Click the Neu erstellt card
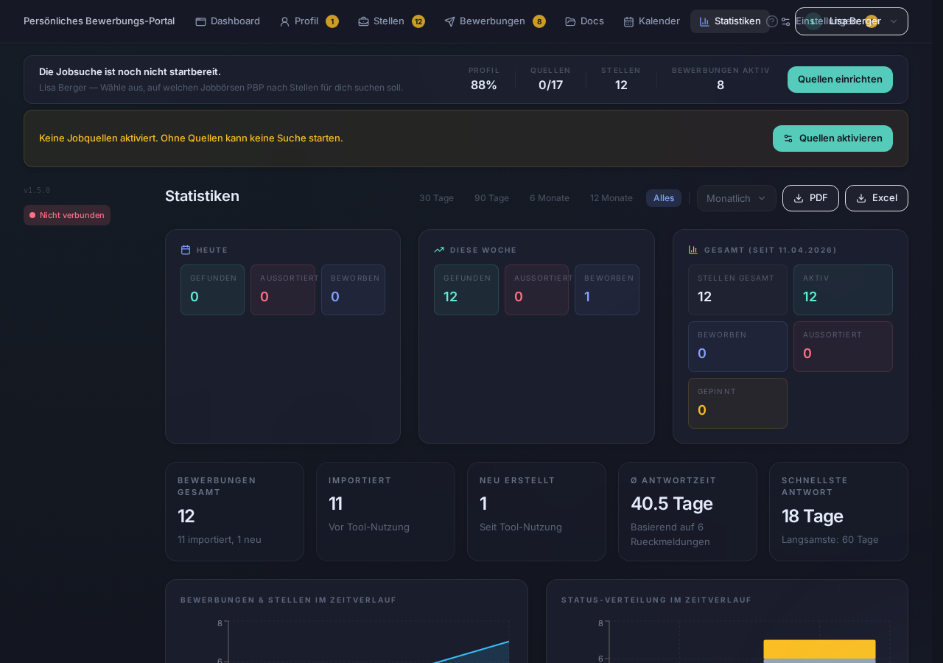 click(536, 511)
